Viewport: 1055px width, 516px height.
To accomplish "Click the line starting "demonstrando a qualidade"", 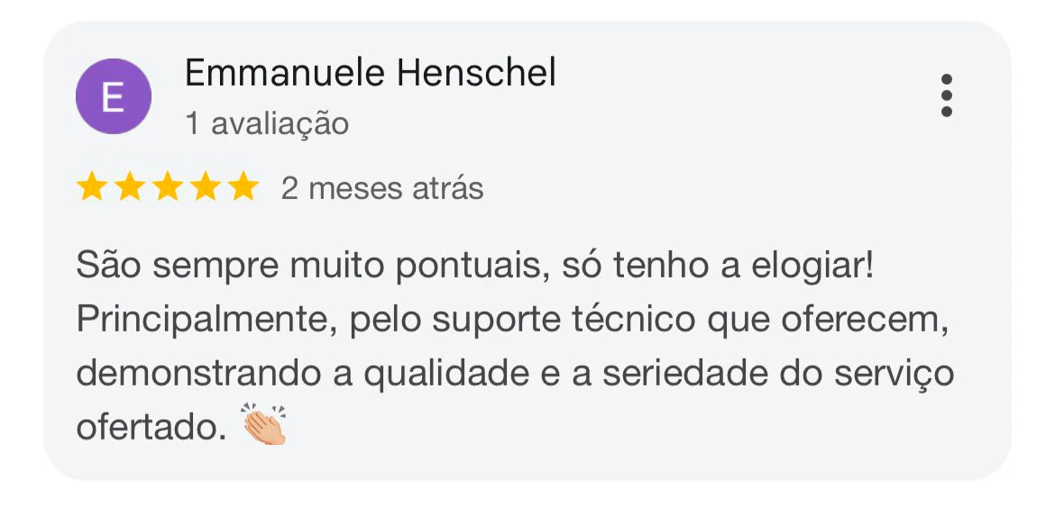I will pos(515,374).
